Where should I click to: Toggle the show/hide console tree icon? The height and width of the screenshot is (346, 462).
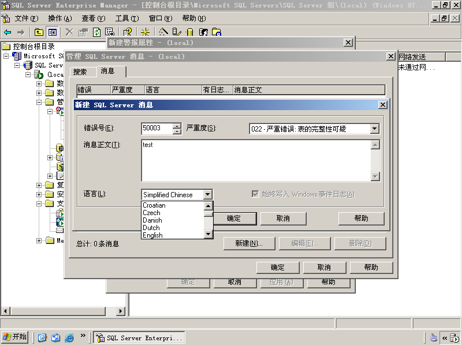click(53, 32)
